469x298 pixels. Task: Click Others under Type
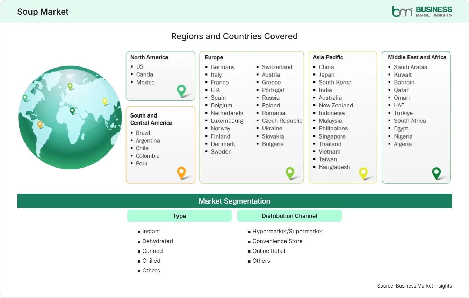[x=151, y=271]
